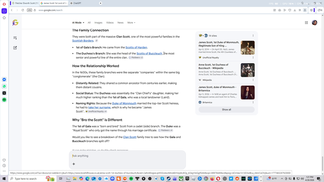The width and height of the screenshot is (324, 182).
Task: Open the Clan Scott link
Action: tap(130, 137)
